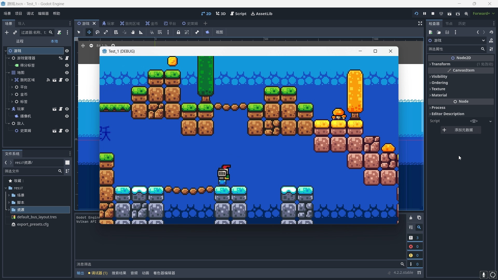Expand the 平台 node in scene tree
Screen dimensions: 498x280
click(12, 87)
